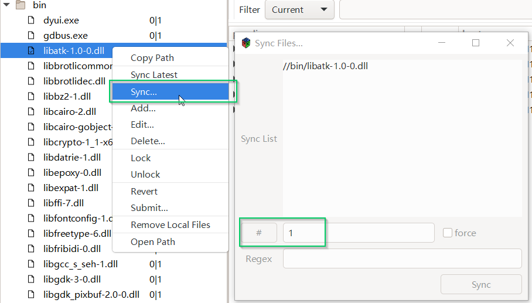Click the filter text input field
Viewport: 532px width, 303px height.
[436, 9]
